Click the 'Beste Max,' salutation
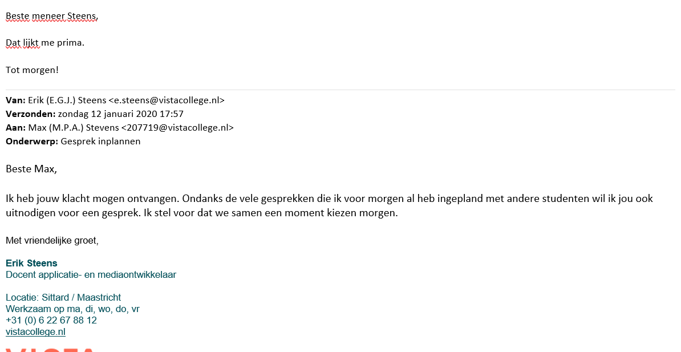Image resolution: width=681 pixels, height=352 pixels. 31,169
